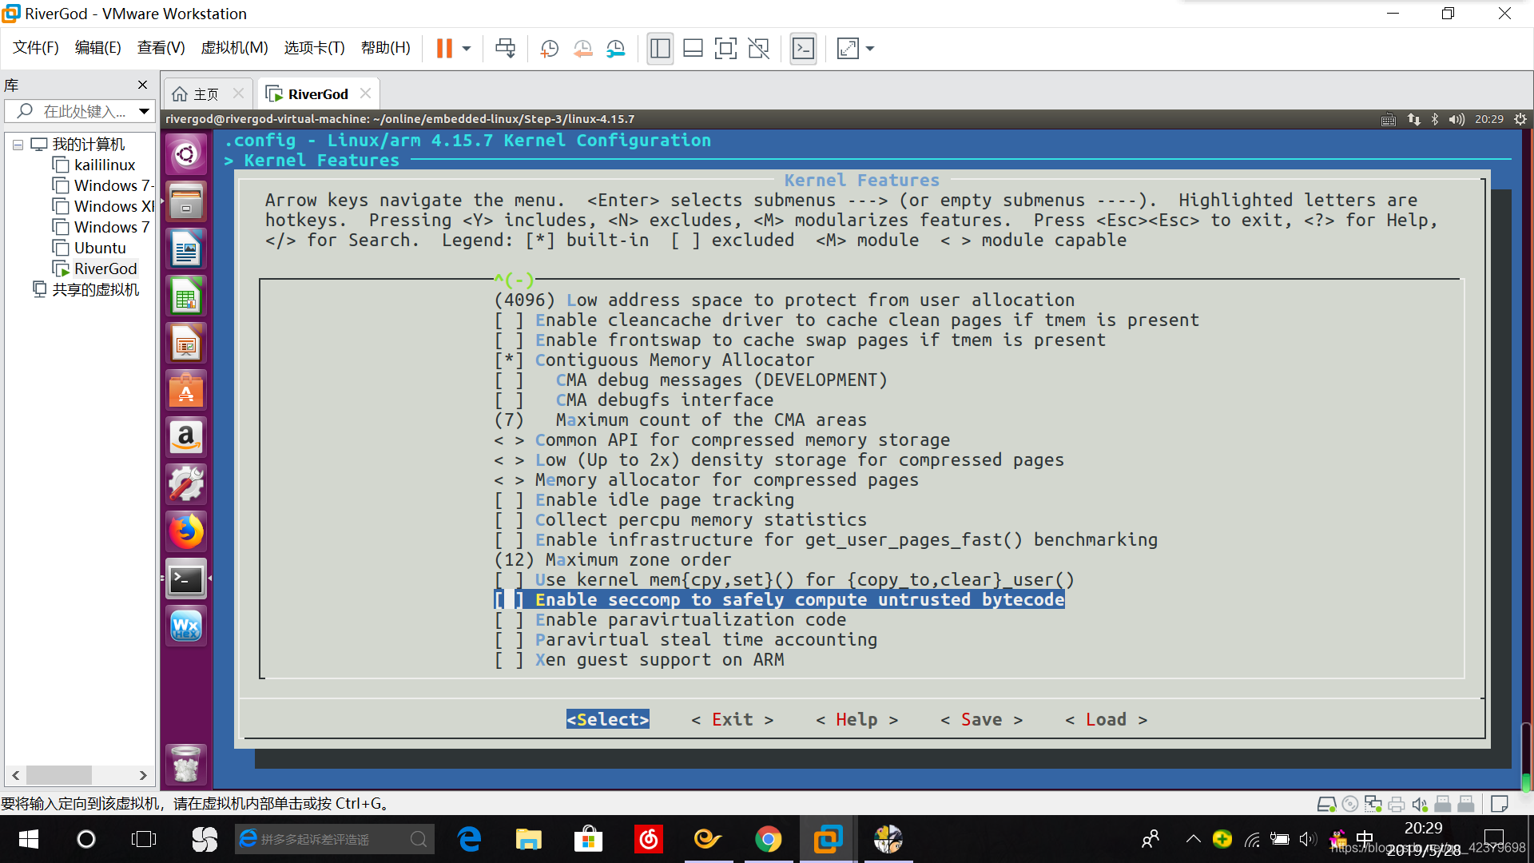Open the 编辑(E) menu
The height and width of the screenshot is (863, 1534).
(97, 48)
